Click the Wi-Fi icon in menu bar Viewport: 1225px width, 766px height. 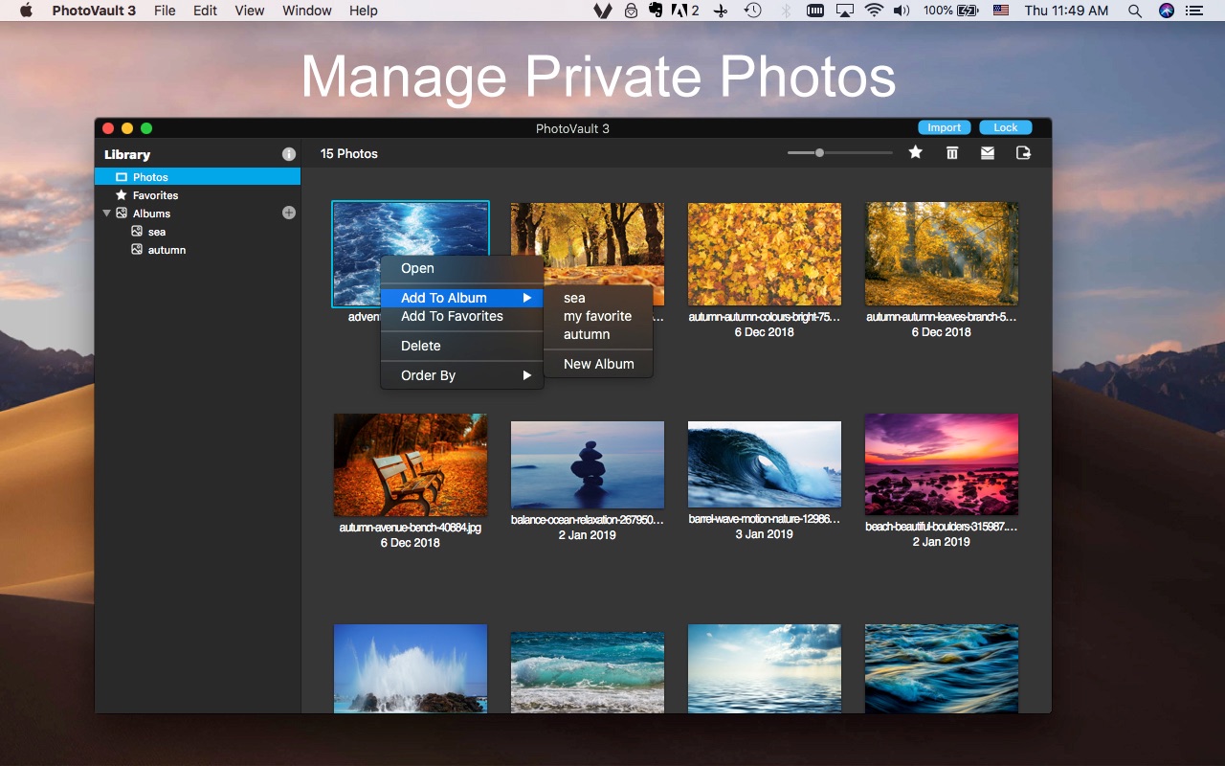873,11
